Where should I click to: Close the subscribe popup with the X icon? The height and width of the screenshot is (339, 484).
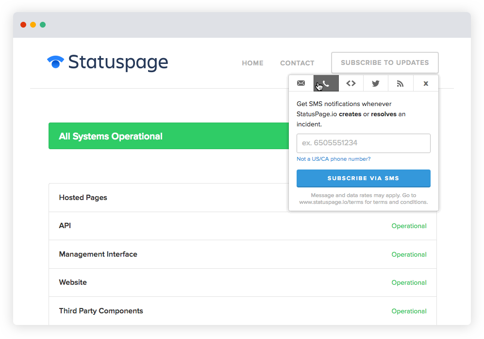[x=426, y=83]
